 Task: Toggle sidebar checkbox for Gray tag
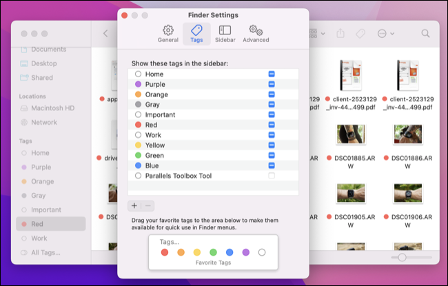tap(272, 105)
